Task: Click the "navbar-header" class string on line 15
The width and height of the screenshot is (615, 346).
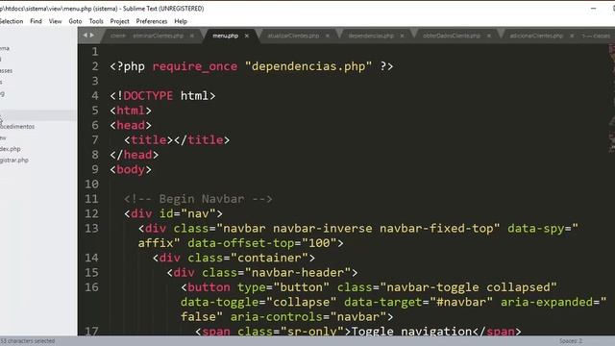Action: (x=298, y=273)
